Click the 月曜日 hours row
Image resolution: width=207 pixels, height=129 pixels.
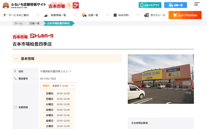(x=58, y=99)
